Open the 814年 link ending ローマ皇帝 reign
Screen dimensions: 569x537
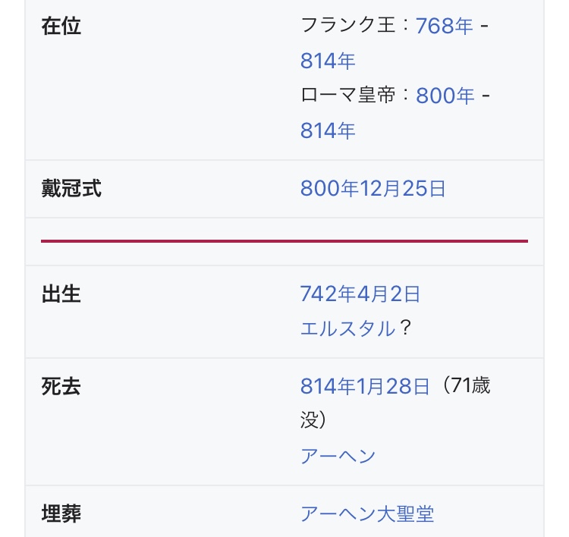[x=328, y=130]
